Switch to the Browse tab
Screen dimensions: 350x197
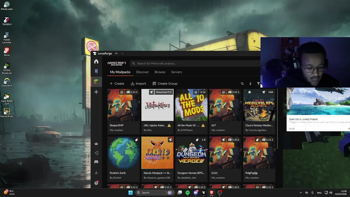click(x=160, y=72)
